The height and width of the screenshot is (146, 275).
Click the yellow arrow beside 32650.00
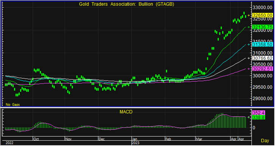pyautogui.click(x=248, y=16)
